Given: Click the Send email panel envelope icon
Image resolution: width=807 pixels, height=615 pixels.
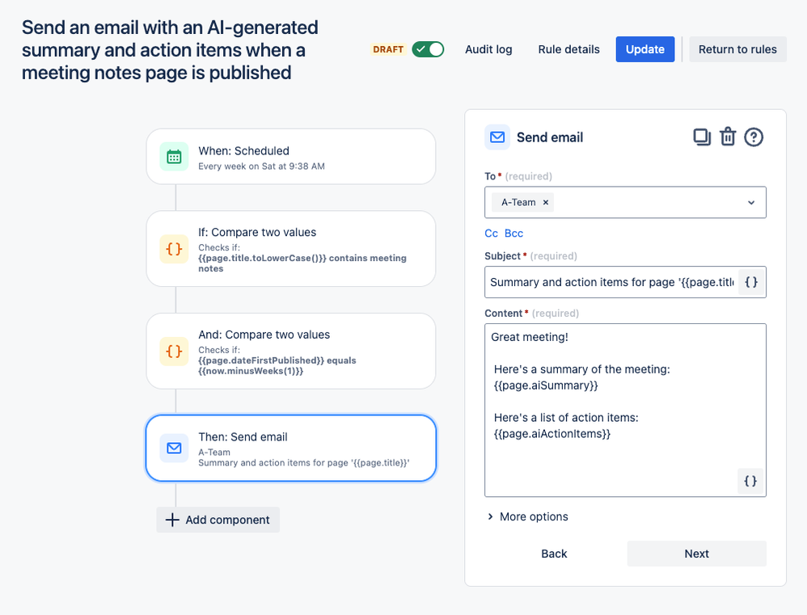Looking at the screenshot, I should click(497, 137).
